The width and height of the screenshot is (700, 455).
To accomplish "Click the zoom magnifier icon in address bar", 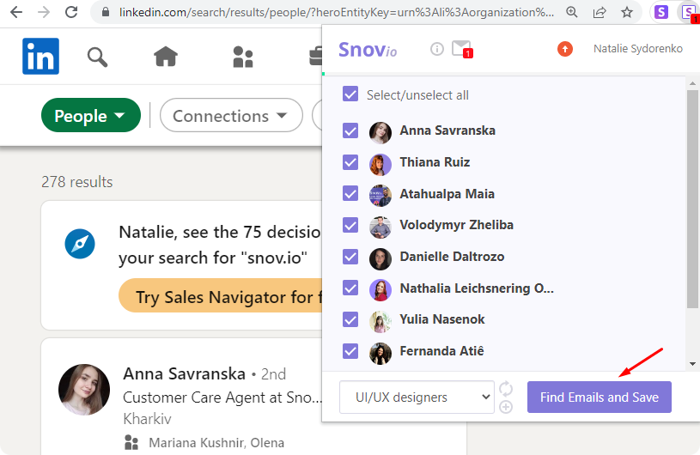I will coord(572,12).
